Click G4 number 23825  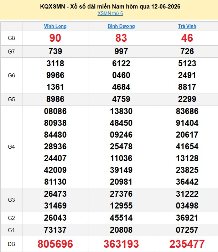[x=187, y=170]
